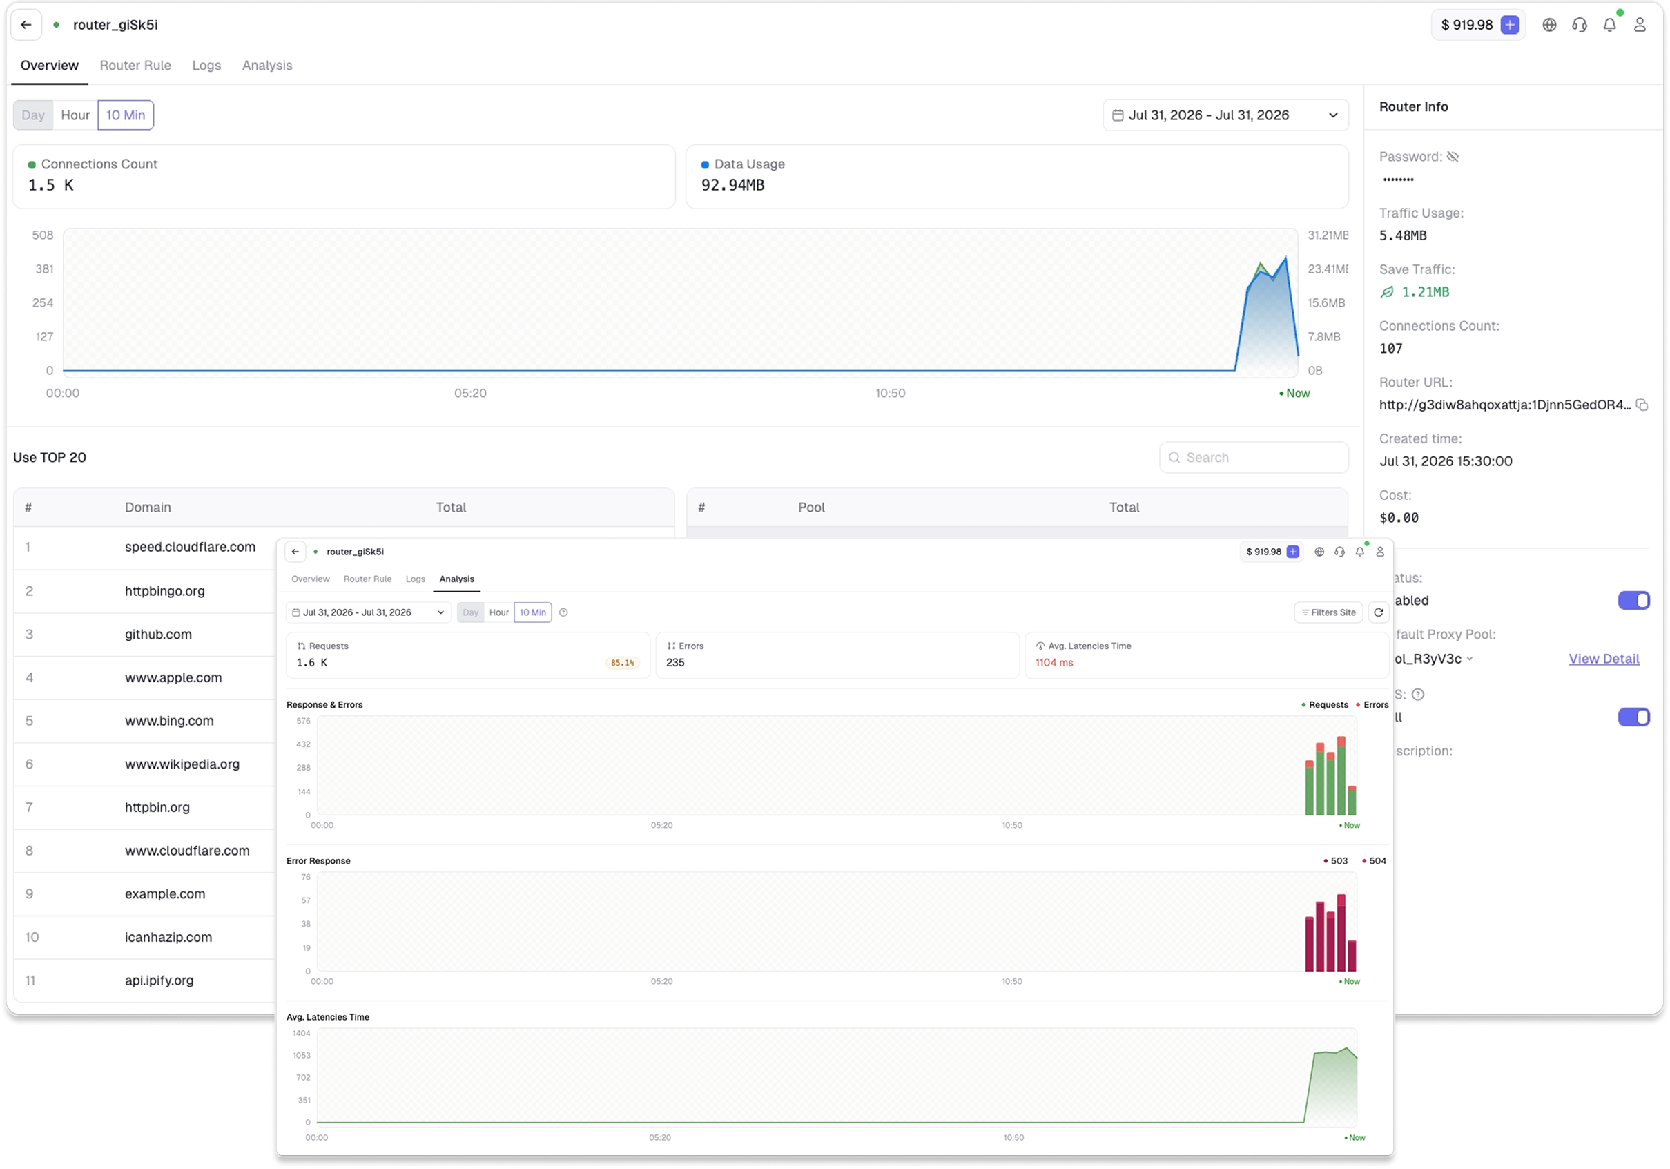Click the Avg. Latencies Time 1104 ms card

click(x=1207, y=655)
